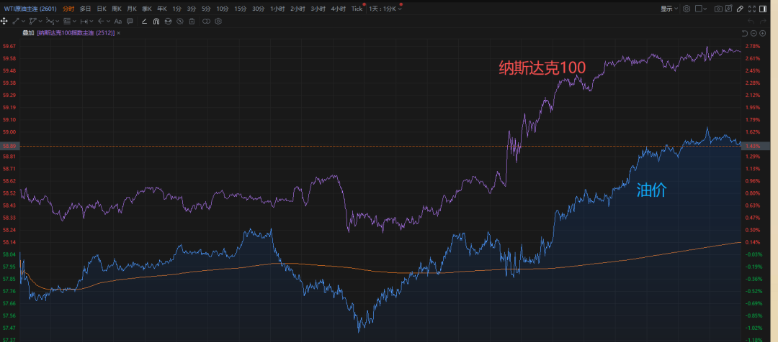This screenshot has height=342, width=778.
Task: Select the 10分 timeframe
Action: coord(223,9)
